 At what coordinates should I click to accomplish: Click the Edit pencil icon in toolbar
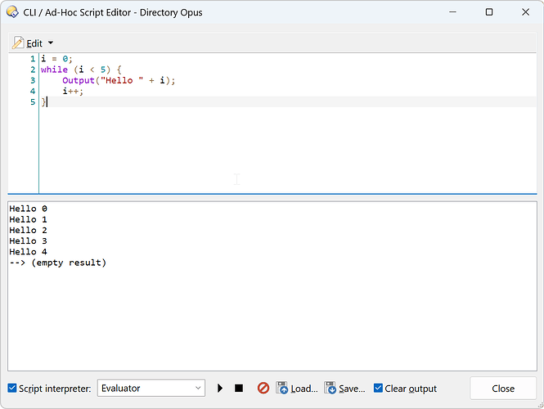point(18,43)
